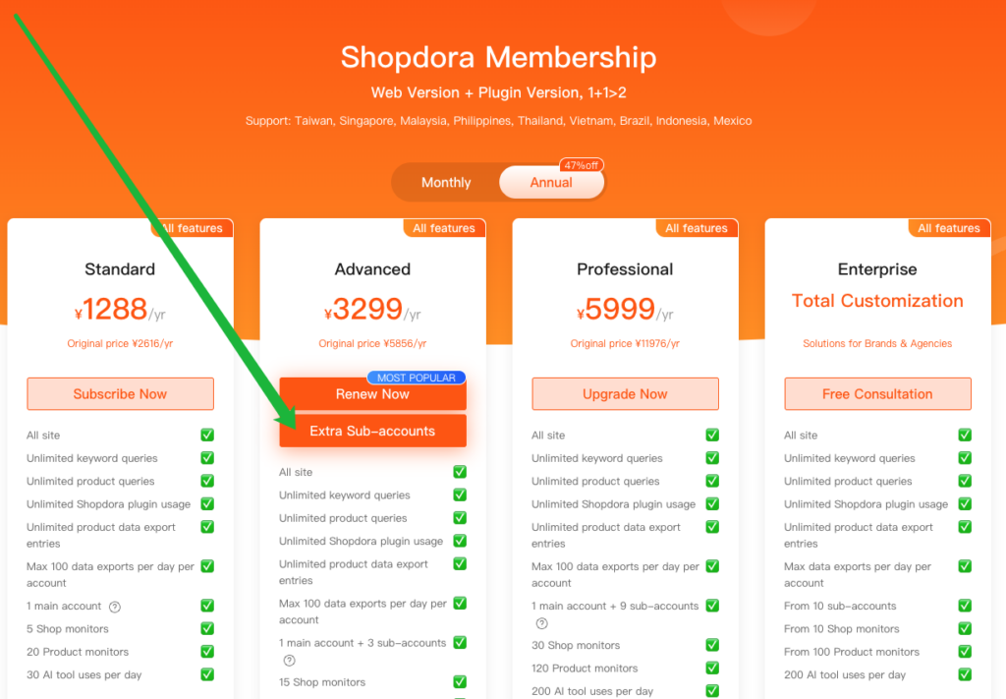
Task: Switch billing to Monthly
Action: pos(446,183)
